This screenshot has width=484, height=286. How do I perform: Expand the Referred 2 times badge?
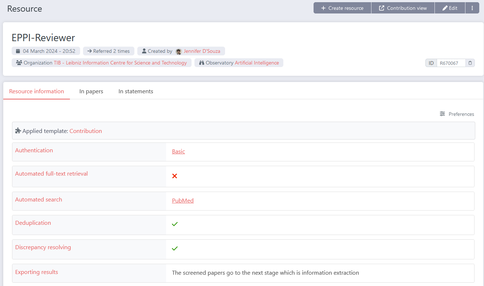(109, 51)
